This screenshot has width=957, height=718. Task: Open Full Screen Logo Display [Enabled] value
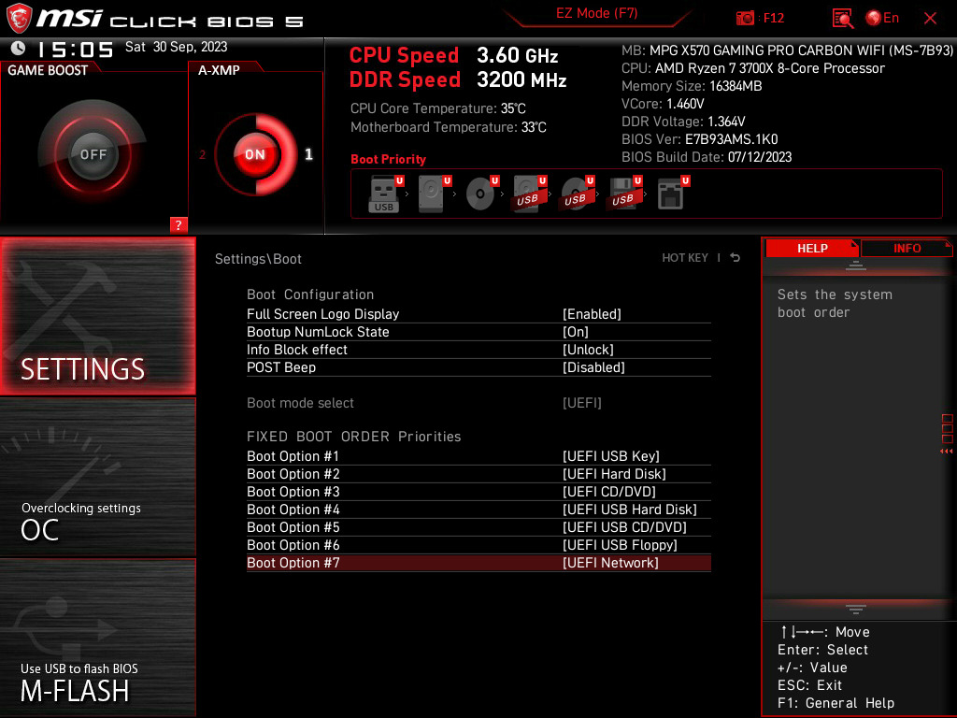tap(592, 314)
